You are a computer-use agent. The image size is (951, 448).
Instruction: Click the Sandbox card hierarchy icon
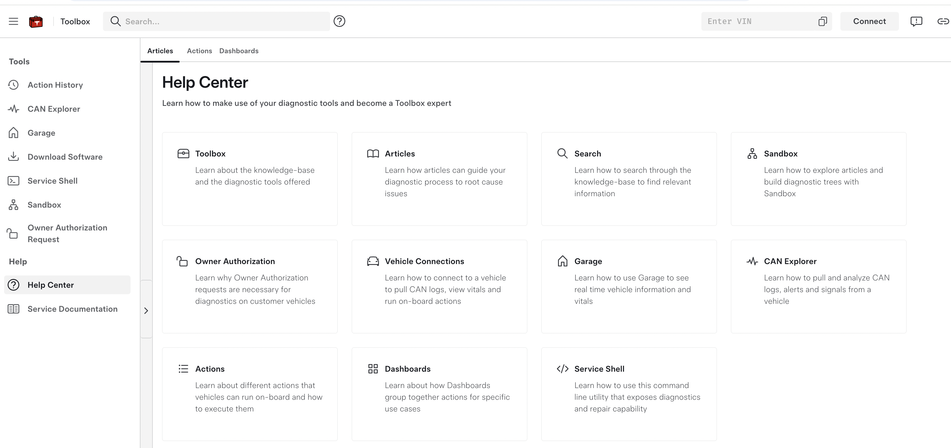pyautogui.click(x=752, y=154)
